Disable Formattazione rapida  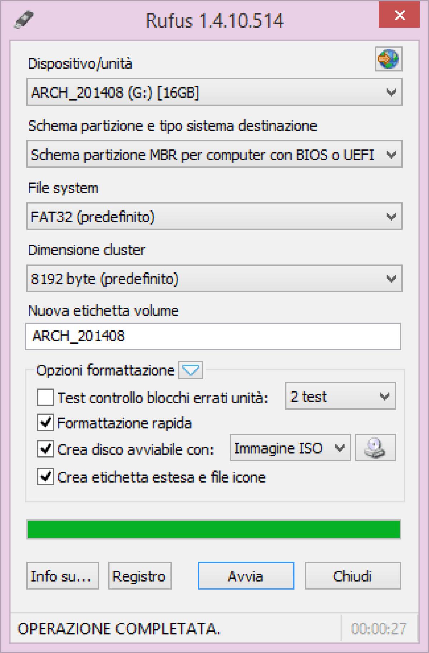(x=45, y=423)
